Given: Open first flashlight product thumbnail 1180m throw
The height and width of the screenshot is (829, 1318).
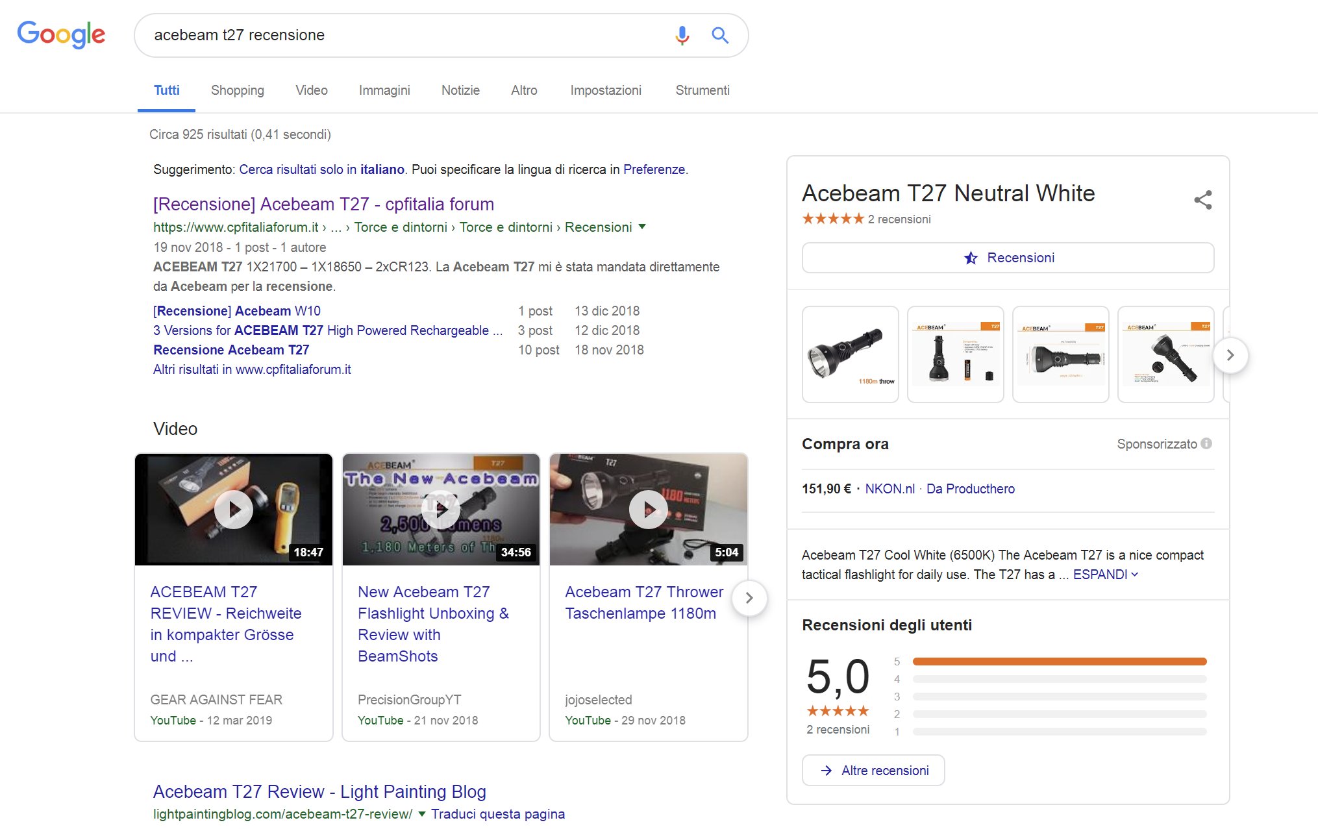Looking at the screenshot, I should [x=851, y=354].
